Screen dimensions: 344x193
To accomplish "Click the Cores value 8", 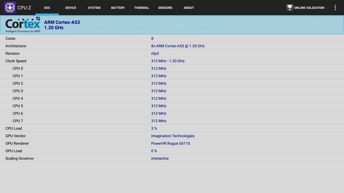I will (x=152, y=39).
